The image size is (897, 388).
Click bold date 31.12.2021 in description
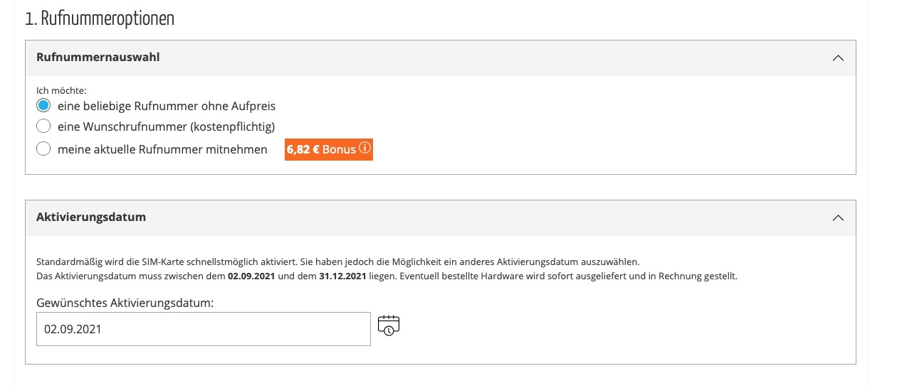[x=343, y=276]
